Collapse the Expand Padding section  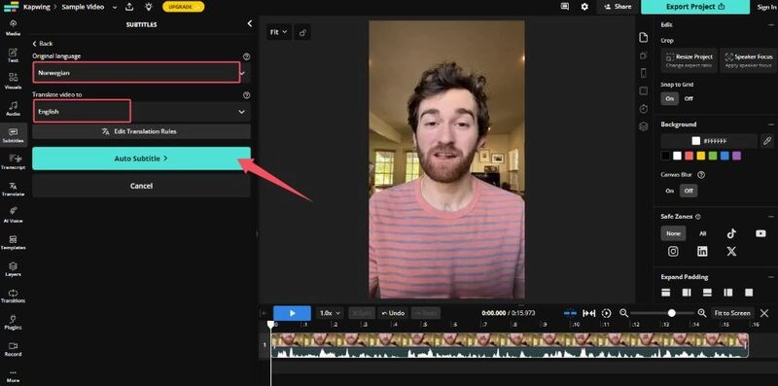point(770,277)
